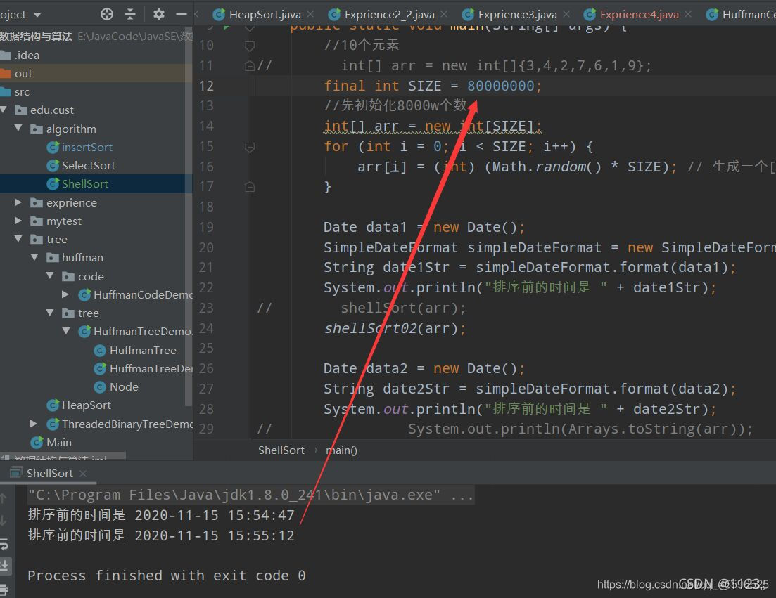This screenshot has height=598, width=776.
Task: Close the ShellSort run tab
Action: pyautogui.click(x=82, y=474)
